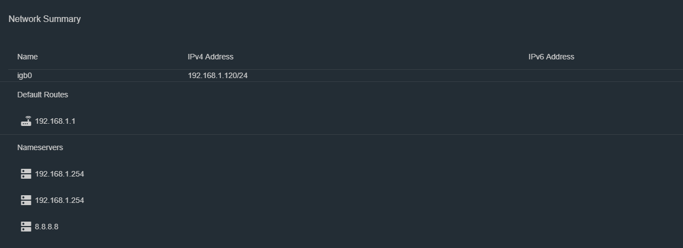Click the router icon beside 192.168.1.1

(x=26, y=121)
